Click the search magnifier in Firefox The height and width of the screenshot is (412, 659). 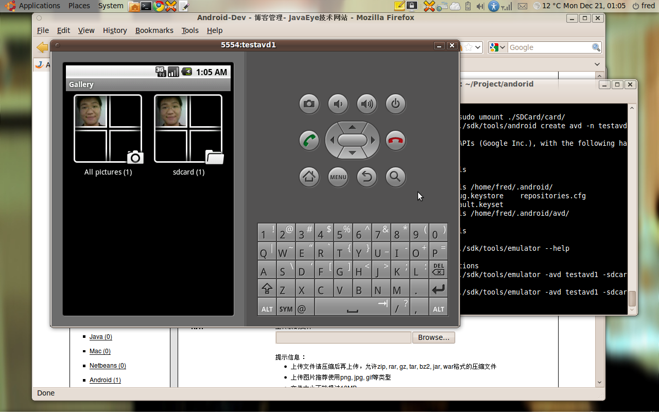click(x=596, y=47)
